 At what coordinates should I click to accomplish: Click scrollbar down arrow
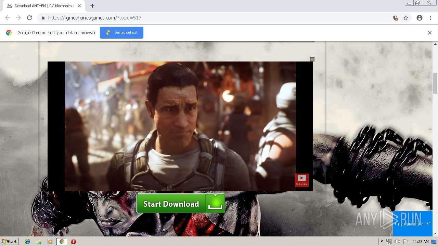click(435, 233)
